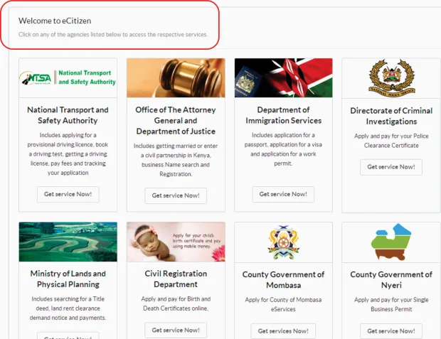Click the green farmland image for Lands ministry

(x=68, y=242)
